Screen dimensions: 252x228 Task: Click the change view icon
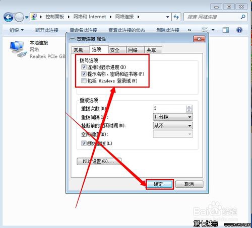click(x=205, y=30)
